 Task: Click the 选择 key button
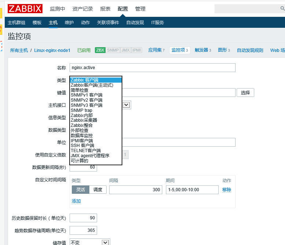point(245,93)
